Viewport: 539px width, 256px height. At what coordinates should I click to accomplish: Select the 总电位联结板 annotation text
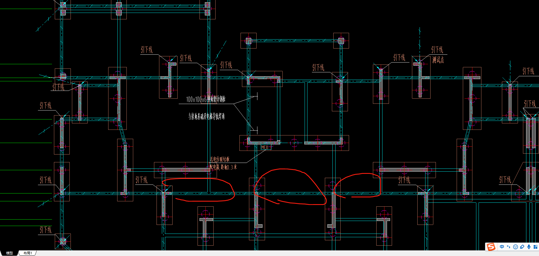coord(220,159)
